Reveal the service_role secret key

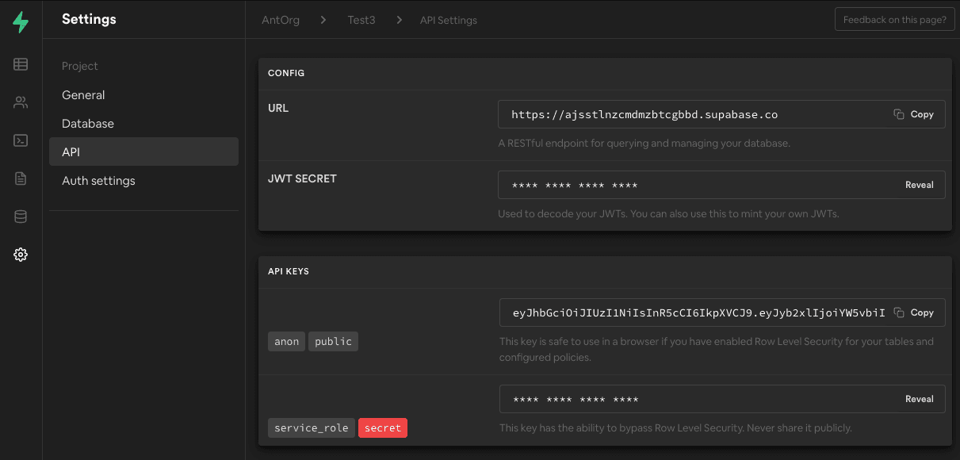click(919, 399)
